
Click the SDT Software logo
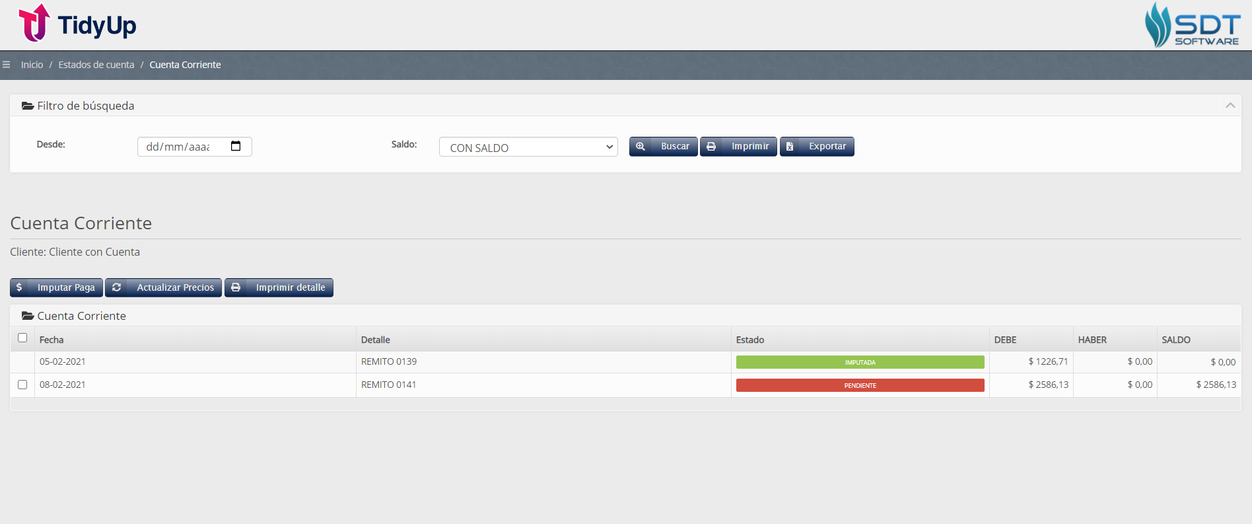point(1192,25)
